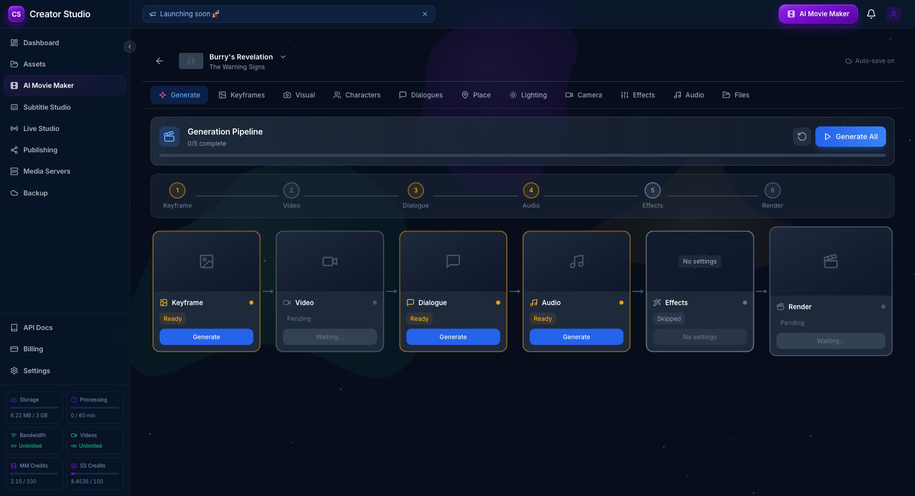915x496 pixels.
Task: Open the Media Servers panel
Action: pyautogui.click(x=14, y=171)
